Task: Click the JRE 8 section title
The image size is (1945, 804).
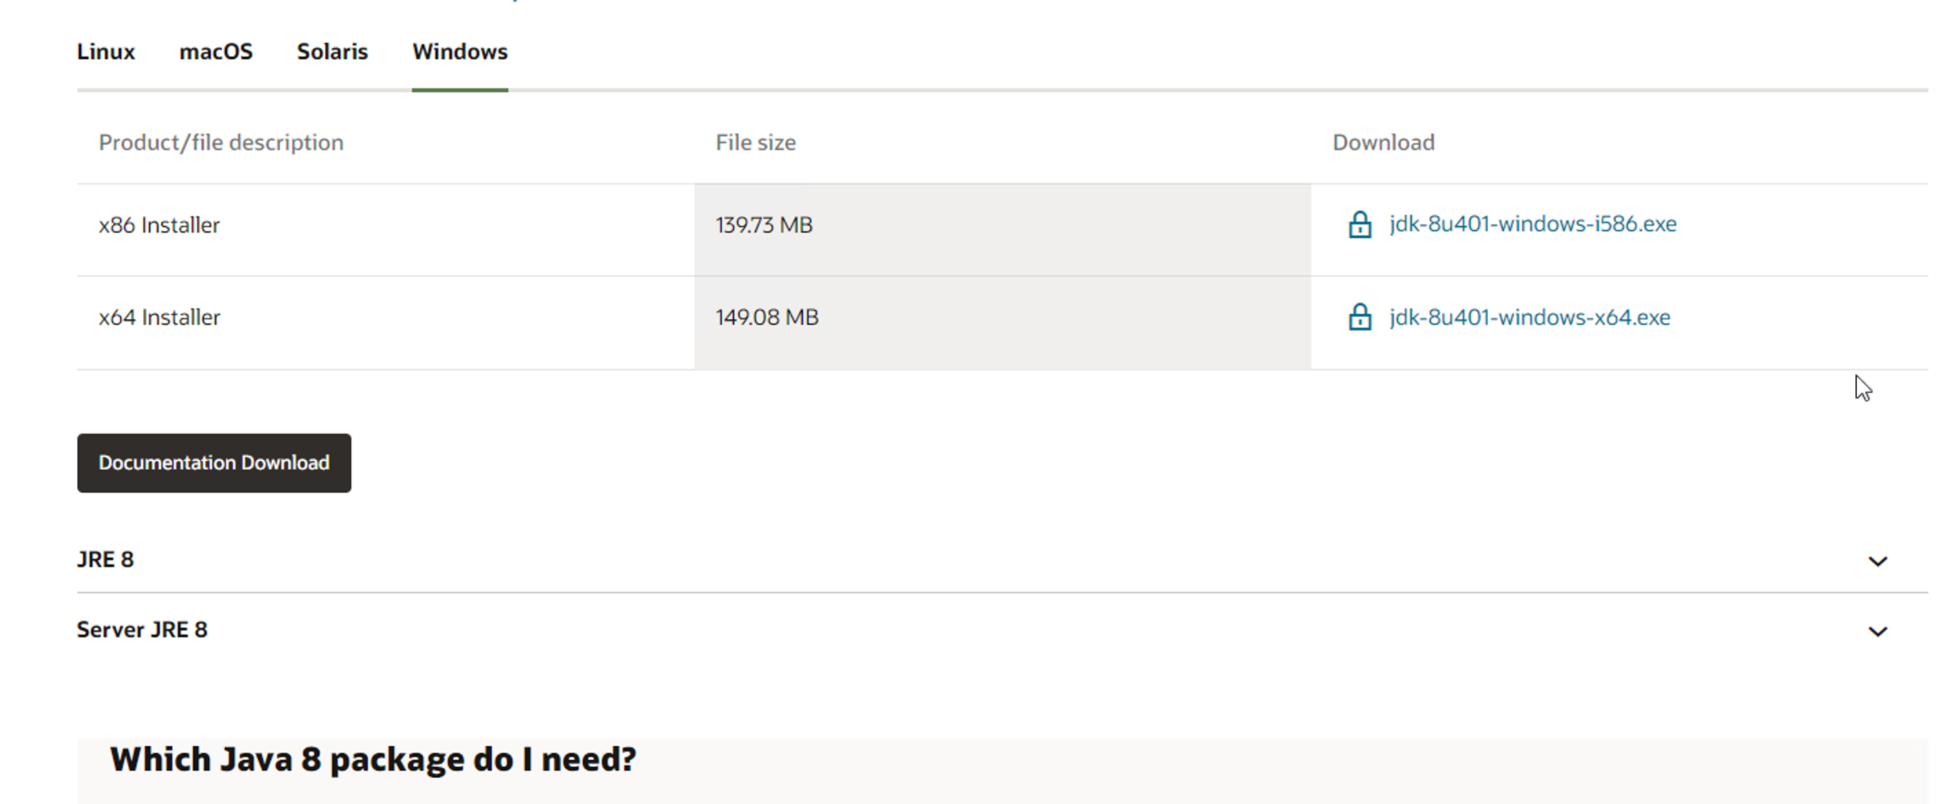Action: pyautogui.click(x=105, y=560)
